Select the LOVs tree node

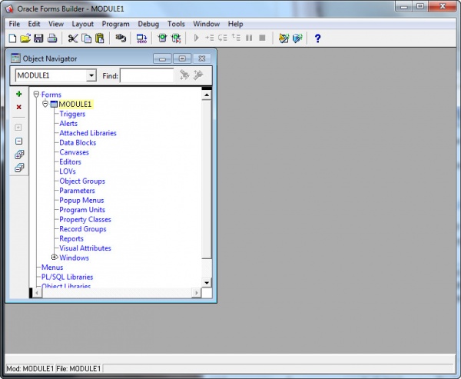click(x=68, y=171)
